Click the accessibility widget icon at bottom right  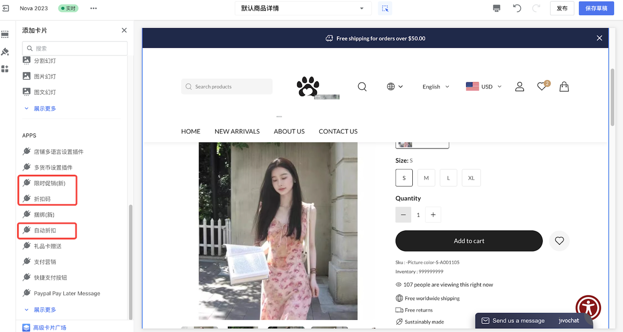[x=588, y=308]
